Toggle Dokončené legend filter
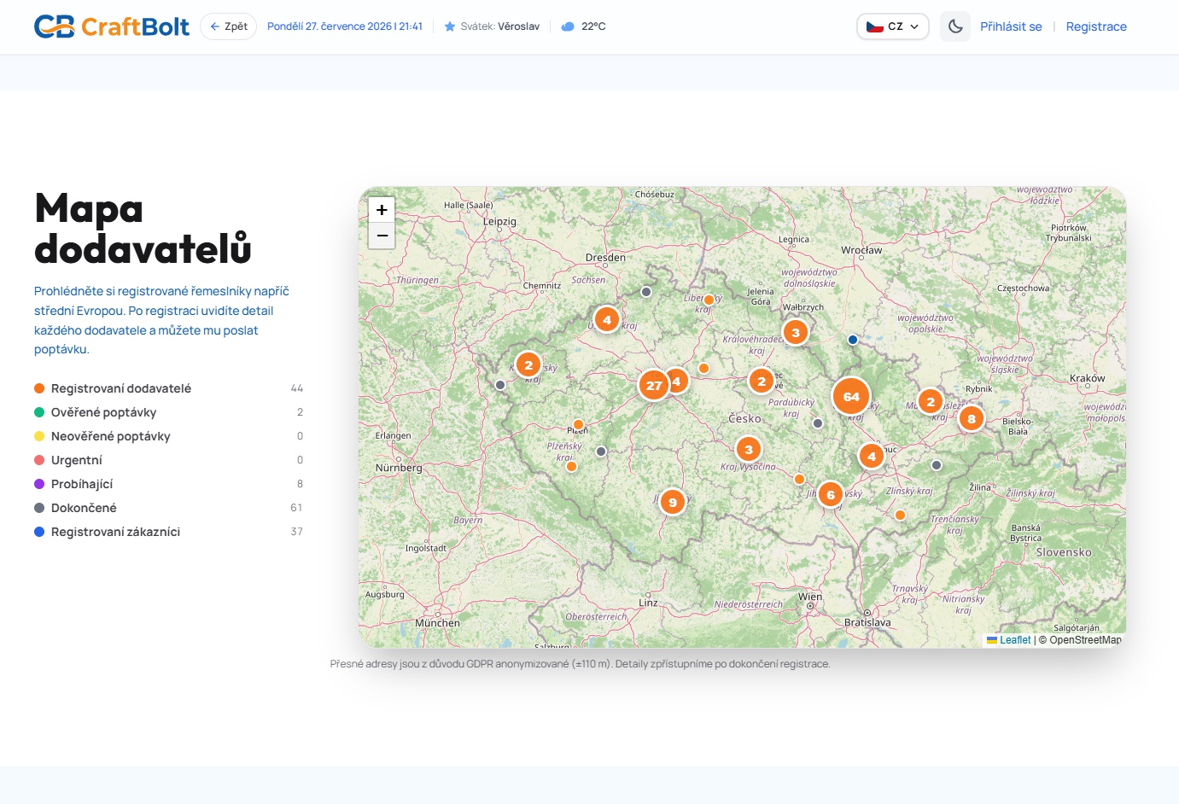Image resolution: width=1179 pixels, height=804 pixels. pos(169,508)
